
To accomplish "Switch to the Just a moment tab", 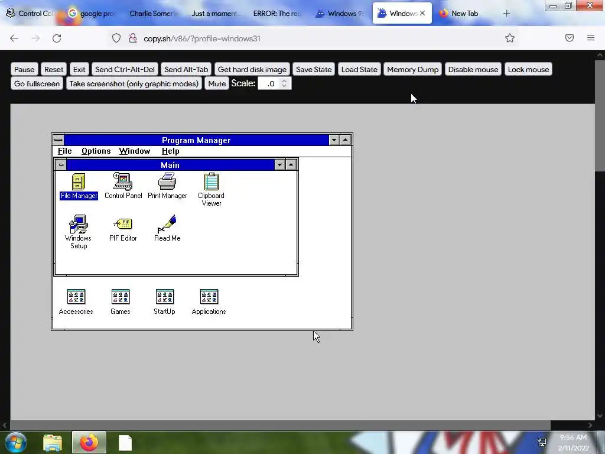I will pyautogui.click(x=214, y=14).
